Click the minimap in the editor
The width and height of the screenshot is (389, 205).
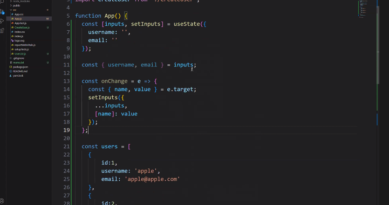pos(363,9)
